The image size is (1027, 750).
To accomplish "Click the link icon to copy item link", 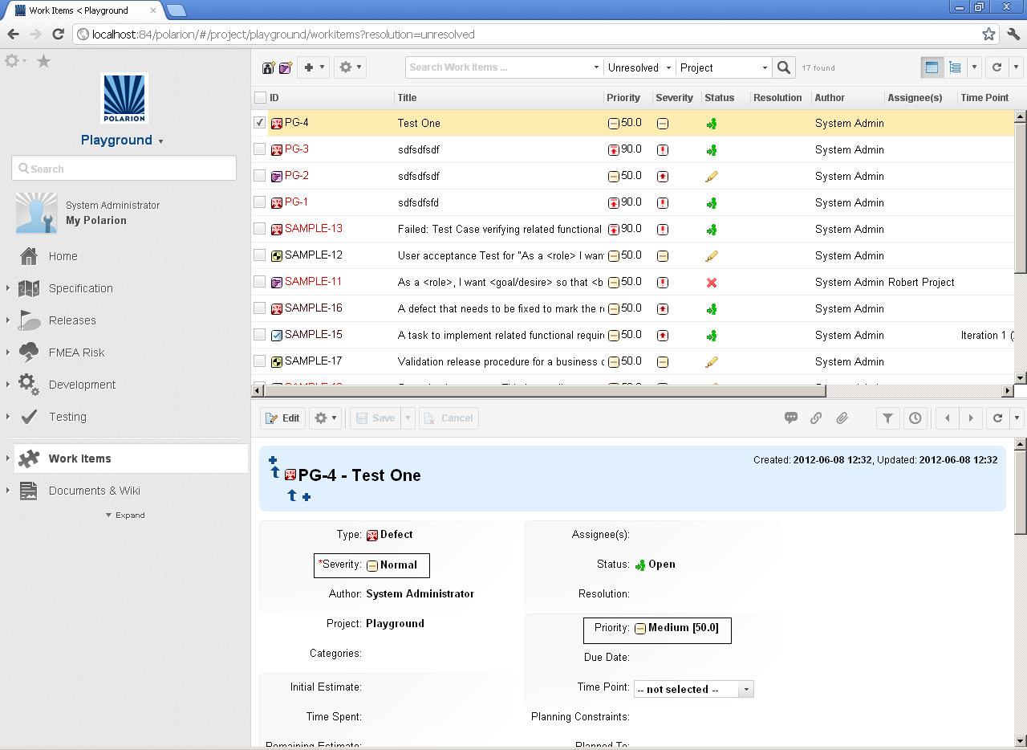I will click(x=816, y=418).
